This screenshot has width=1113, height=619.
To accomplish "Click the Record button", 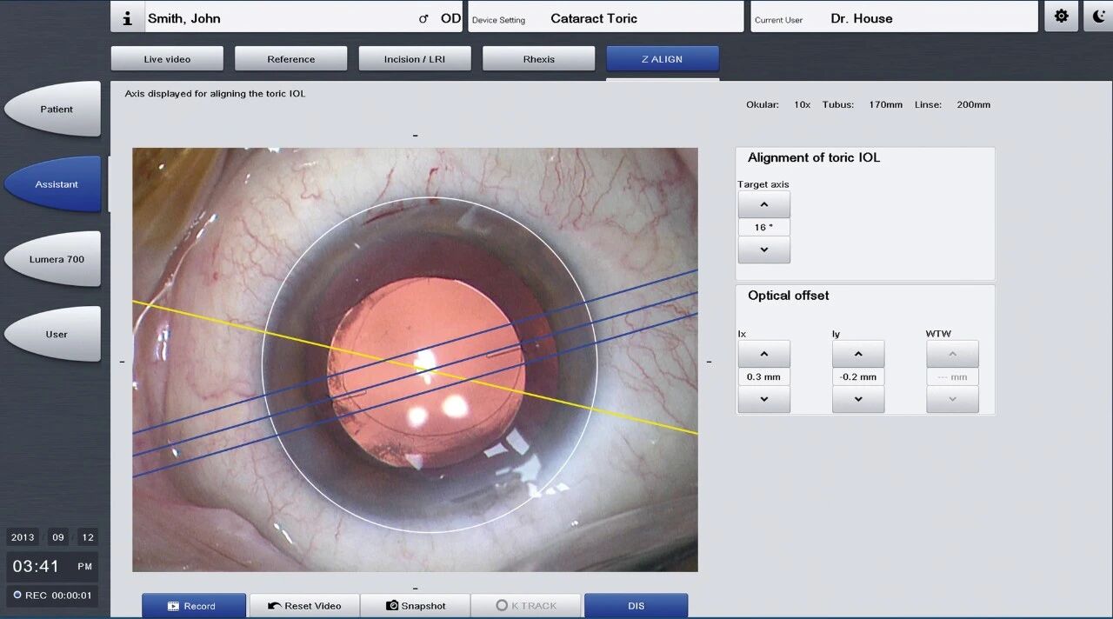I will click(x=193, y=606).
